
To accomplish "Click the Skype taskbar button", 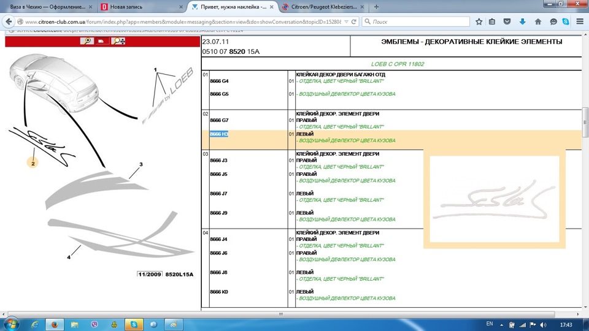I will click(134, 324).
